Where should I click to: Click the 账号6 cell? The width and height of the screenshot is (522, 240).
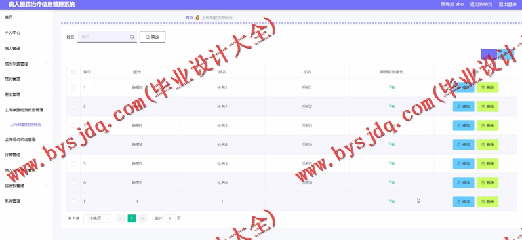pyautogui.click(x=137, y=182)
